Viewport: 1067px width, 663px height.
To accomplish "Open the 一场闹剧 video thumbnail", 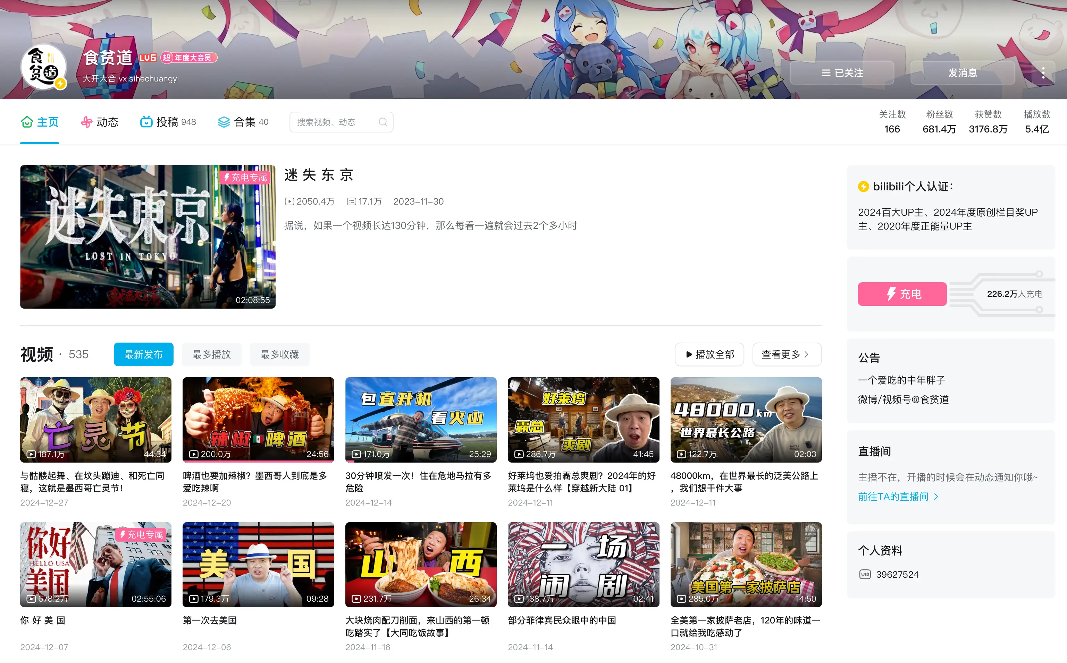I will pos(583,565).
